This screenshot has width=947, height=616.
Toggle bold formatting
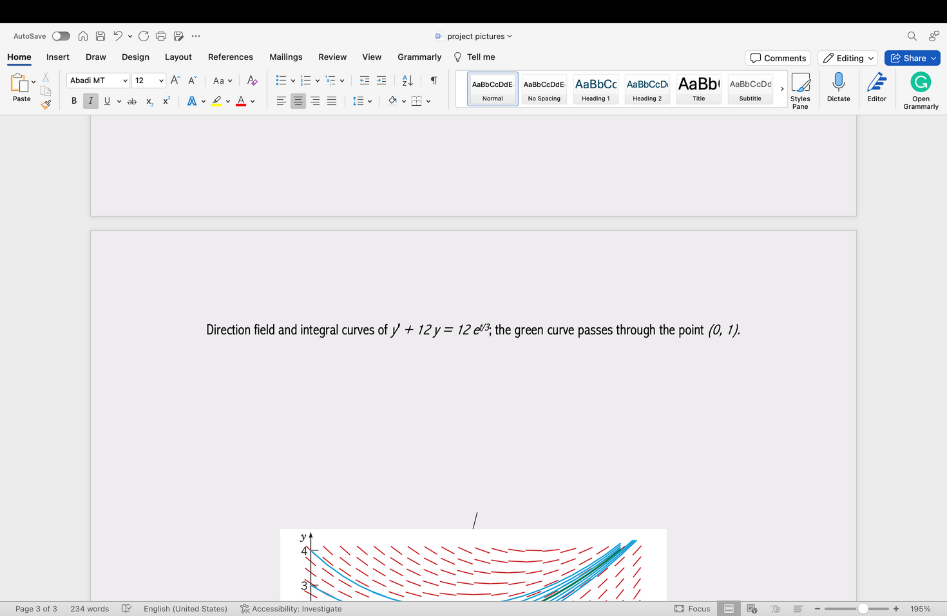[74, 101]
